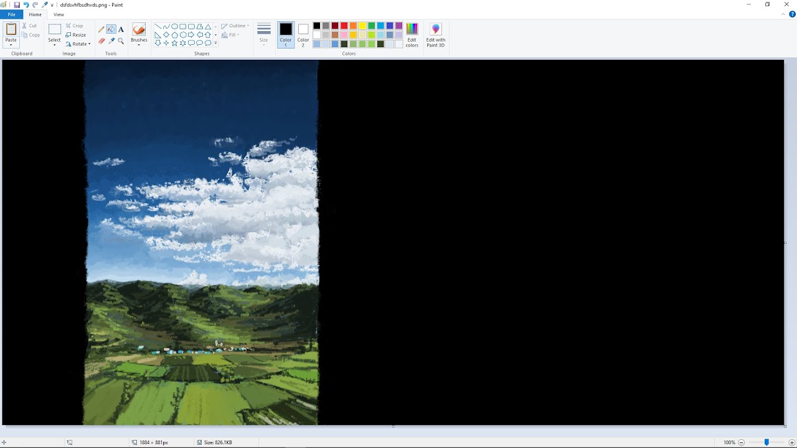The width and height of the screenshot is (797, 448).
Task: Pick the yellow color swatch
Action: [x=362, y=26]
